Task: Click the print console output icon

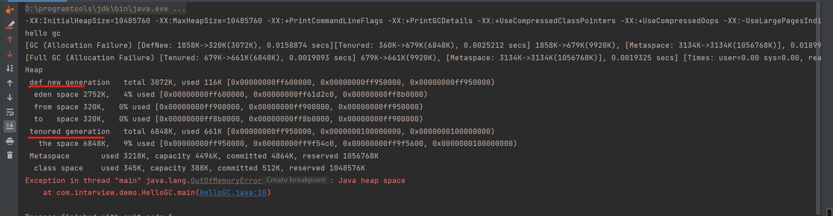Action: tap(9, 141)
